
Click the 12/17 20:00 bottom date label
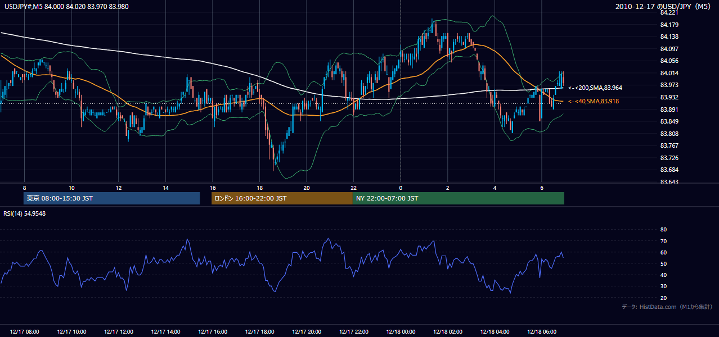[307, 332]
